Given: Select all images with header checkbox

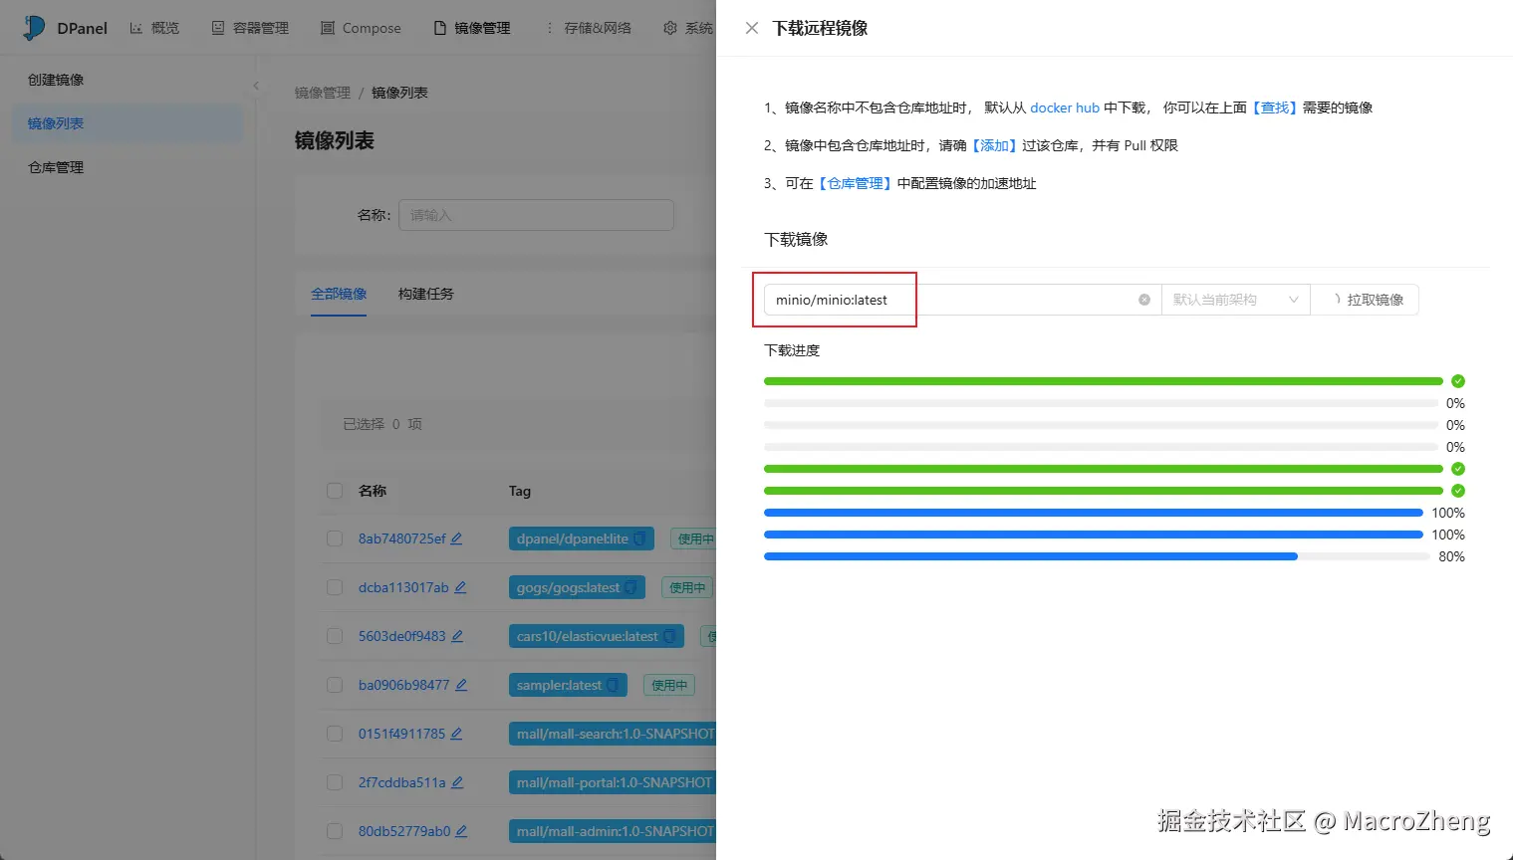Looking at the screenshot, I should coord(335,491).
